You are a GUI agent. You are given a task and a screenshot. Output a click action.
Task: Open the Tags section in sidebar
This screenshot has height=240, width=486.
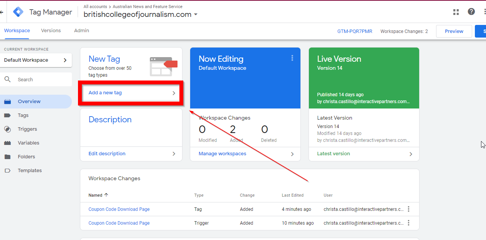[x=23, y=115]
